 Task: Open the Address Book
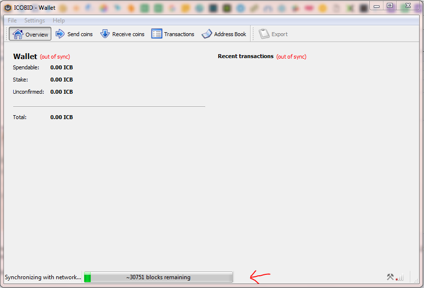pyautogui.click(x=224, y=34)
